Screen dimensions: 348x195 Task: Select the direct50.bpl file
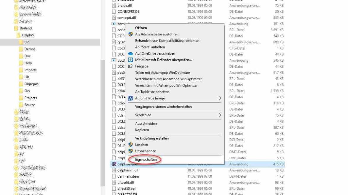126,189
